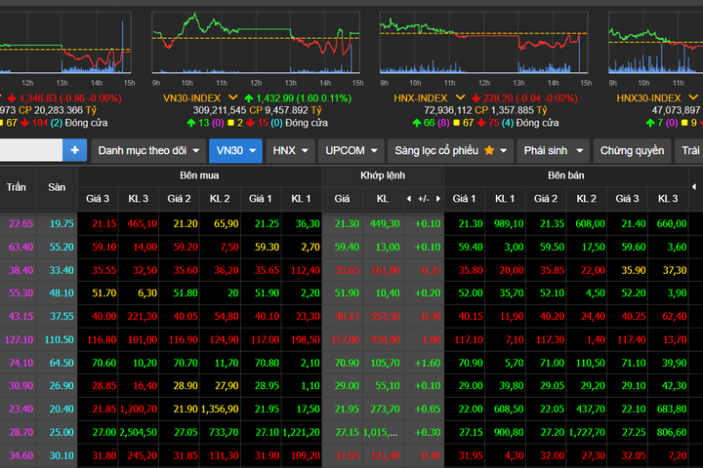Click matched volume 553,50 cell

tap(385, 316)
